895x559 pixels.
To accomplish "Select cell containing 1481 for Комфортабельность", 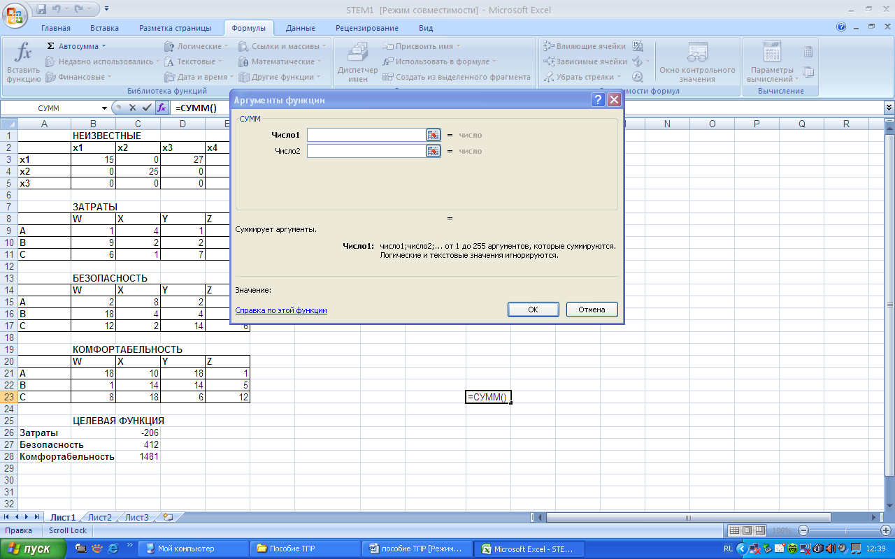I will 138,457.
